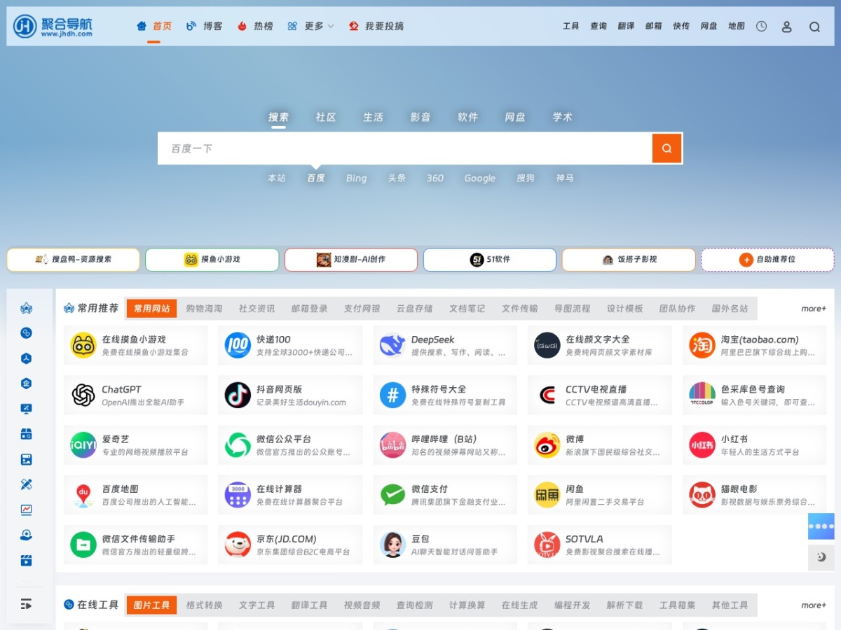Click the clock icon in top bar
Image resolution: width=841 pixels, height=630 pixels.
[x=762, y=27]
